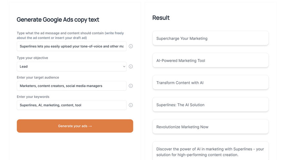Focus the keywords input field
The image size is (285, 160).
coord(72,105)
